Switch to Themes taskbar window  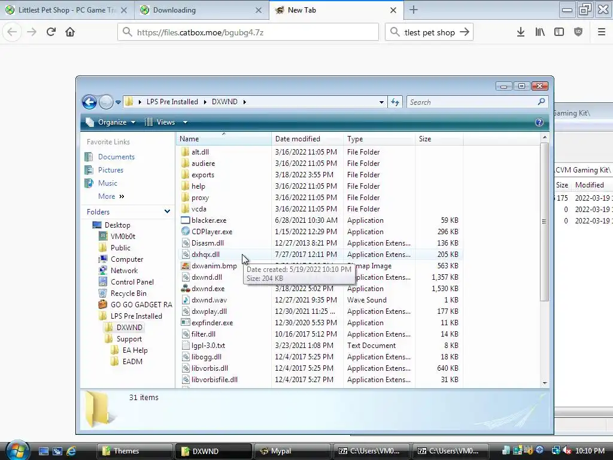tap(135, 451)
